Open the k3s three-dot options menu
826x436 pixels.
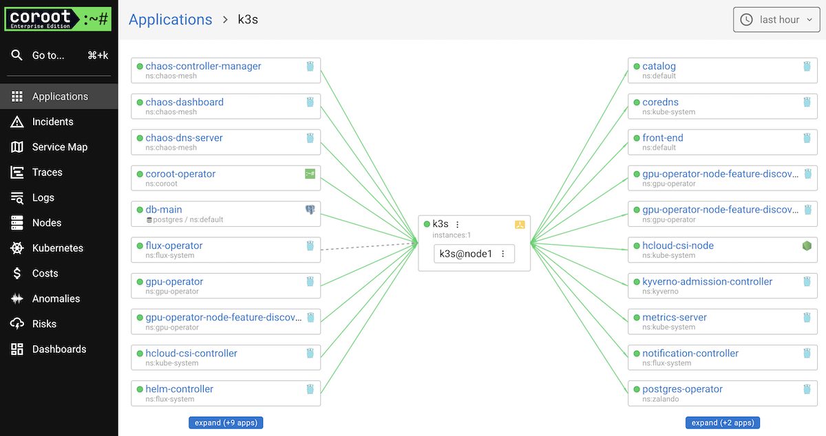(458, 224)
